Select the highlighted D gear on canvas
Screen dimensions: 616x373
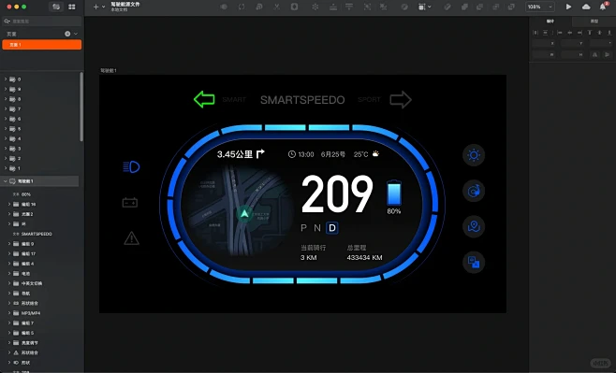click(x=332, y=228)
